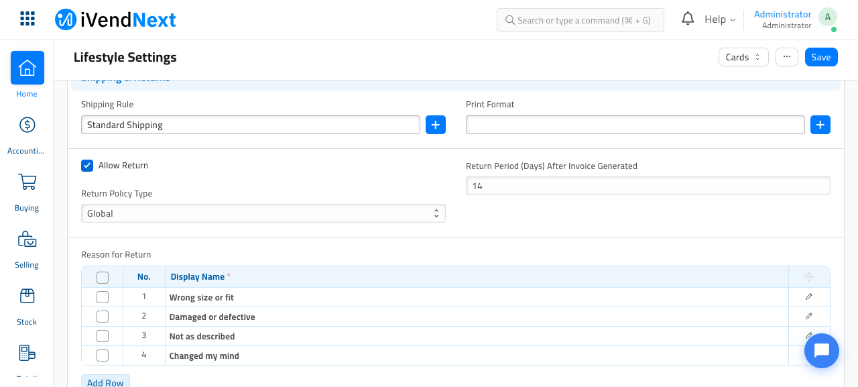Open the Shipping Rule field
The height and width of the screenshot is (387, 858).
point(251,125)
